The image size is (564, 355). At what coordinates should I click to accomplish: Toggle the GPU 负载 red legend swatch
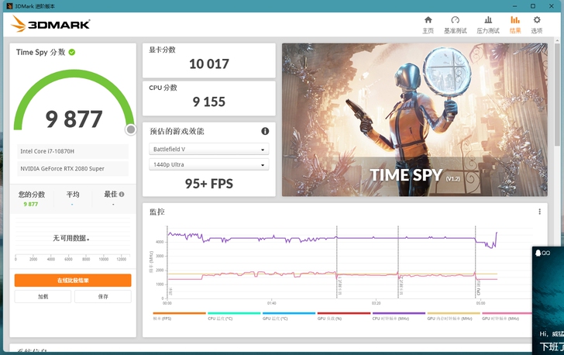click(x=344, y=313)
